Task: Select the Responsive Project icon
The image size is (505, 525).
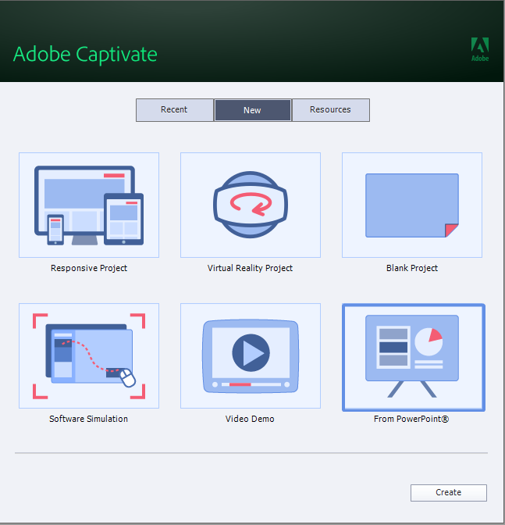Action: point(89,205)
